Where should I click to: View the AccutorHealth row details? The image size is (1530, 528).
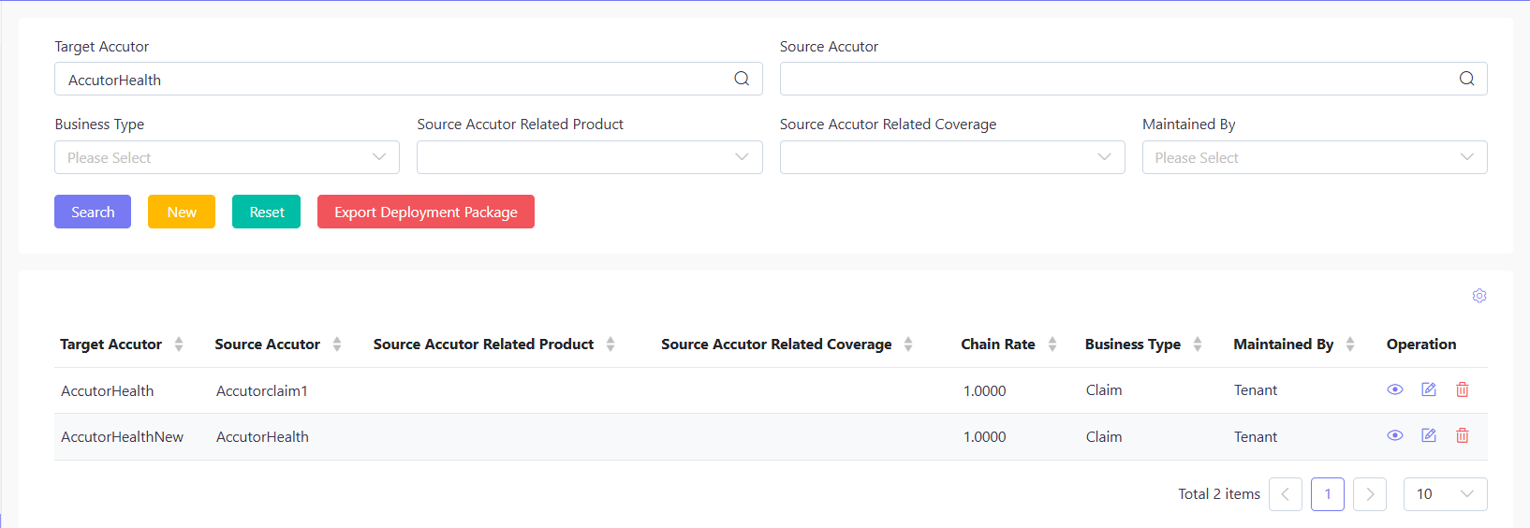coord(1395,389)
